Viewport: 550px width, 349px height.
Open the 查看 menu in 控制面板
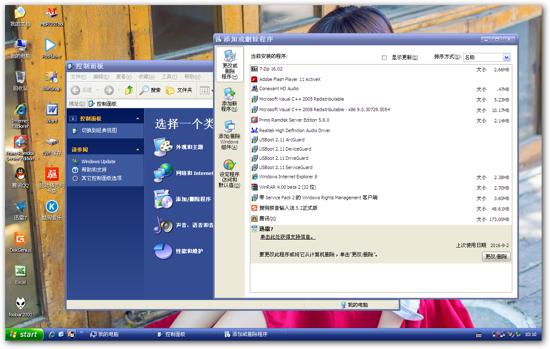coord(124,77)
